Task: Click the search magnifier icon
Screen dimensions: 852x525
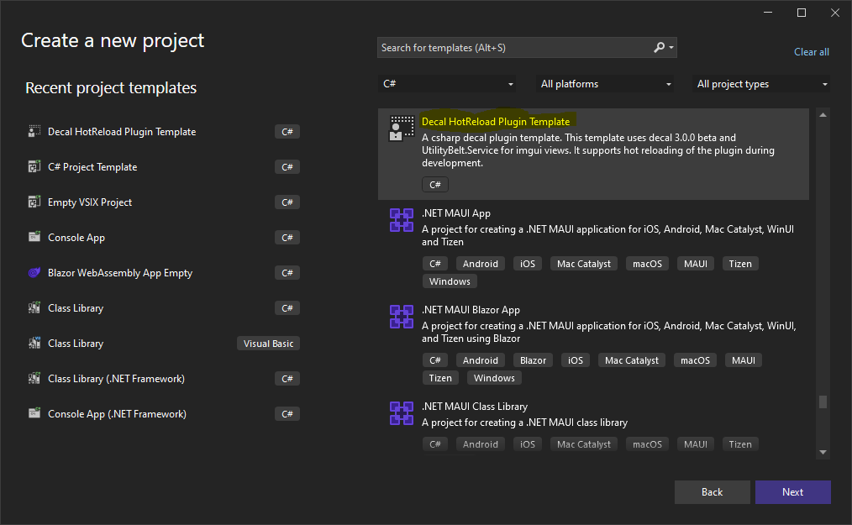Action: tap(659, 48)
